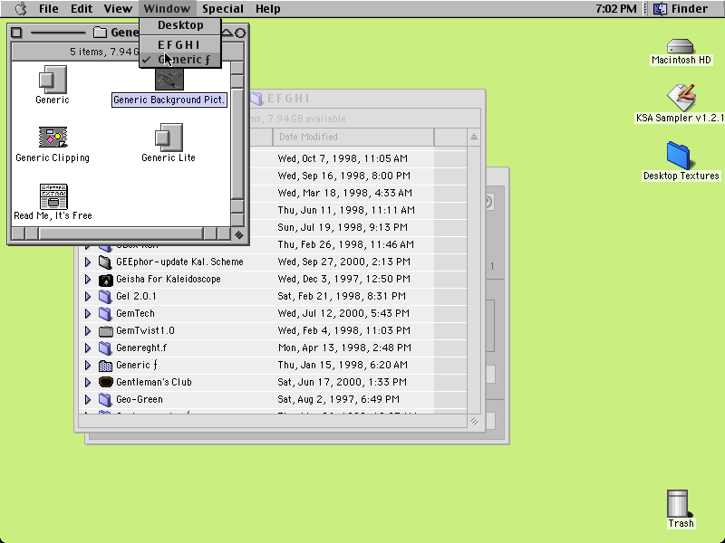725x543 pixels.
Task: Collapse the Generic ƒ window with windowshade box
Action: (240, 33)
